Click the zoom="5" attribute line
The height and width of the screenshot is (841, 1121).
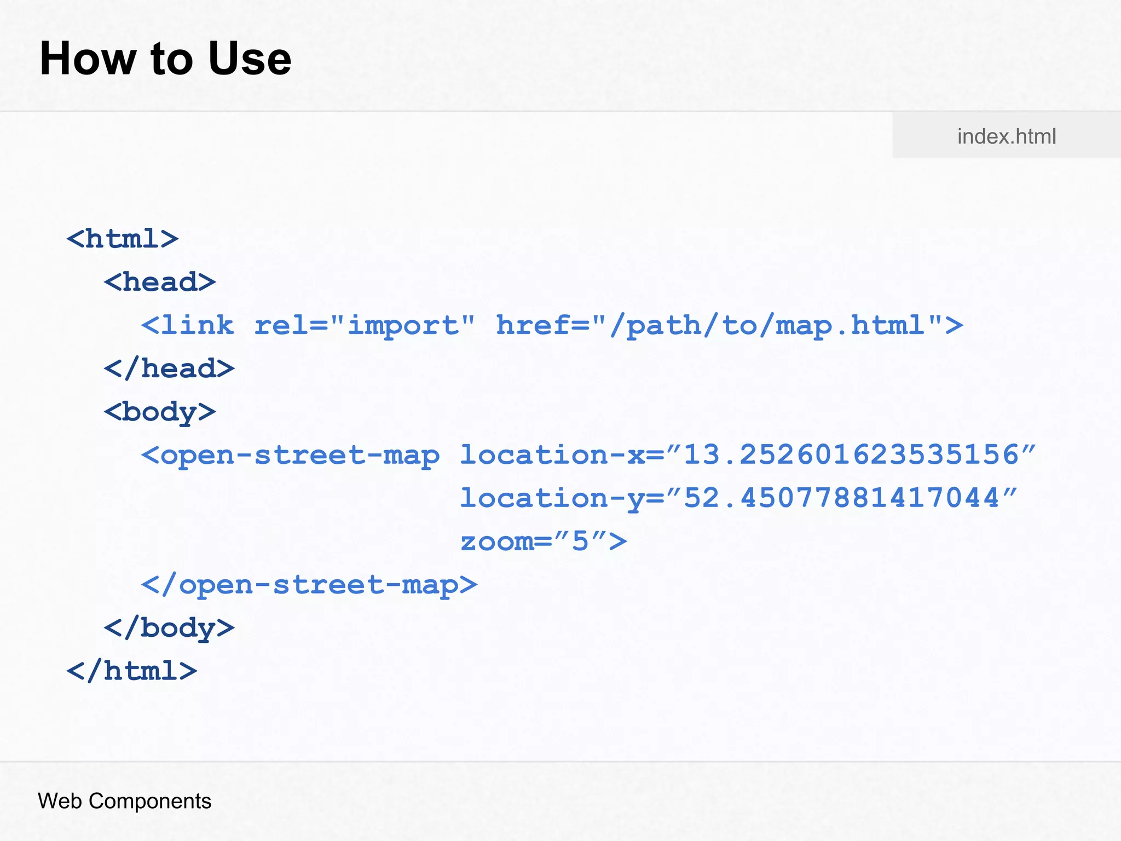(544, 542)
